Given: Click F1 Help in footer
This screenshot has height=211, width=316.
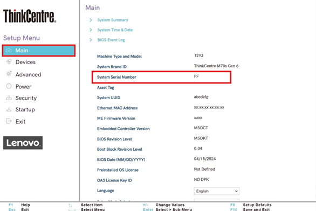Looking at the screenshot, I should (19, 205).
